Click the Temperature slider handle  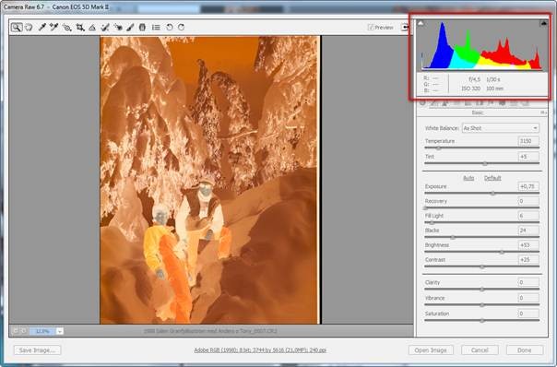pos(439,148)
